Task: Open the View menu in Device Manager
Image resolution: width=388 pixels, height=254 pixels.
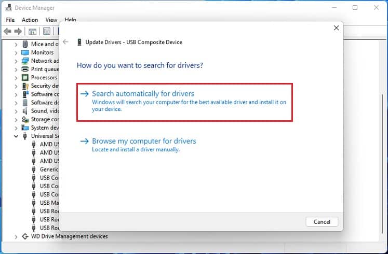Action: (51, 20)
